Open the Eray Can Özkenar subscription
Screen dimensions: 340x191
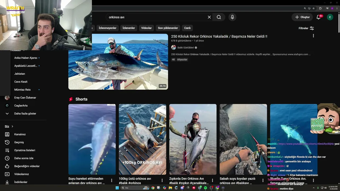tap(25, 98)
